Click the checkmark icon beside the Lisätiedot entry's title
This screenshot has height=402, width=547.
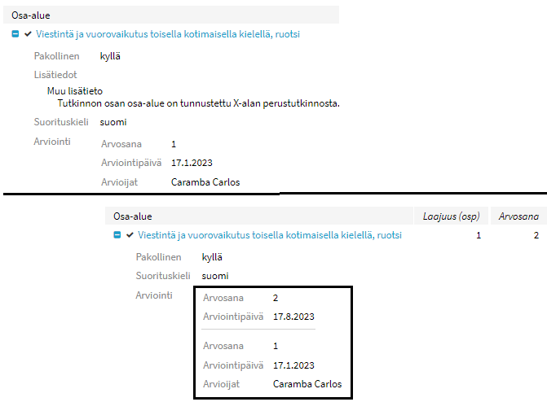point(28,34)
